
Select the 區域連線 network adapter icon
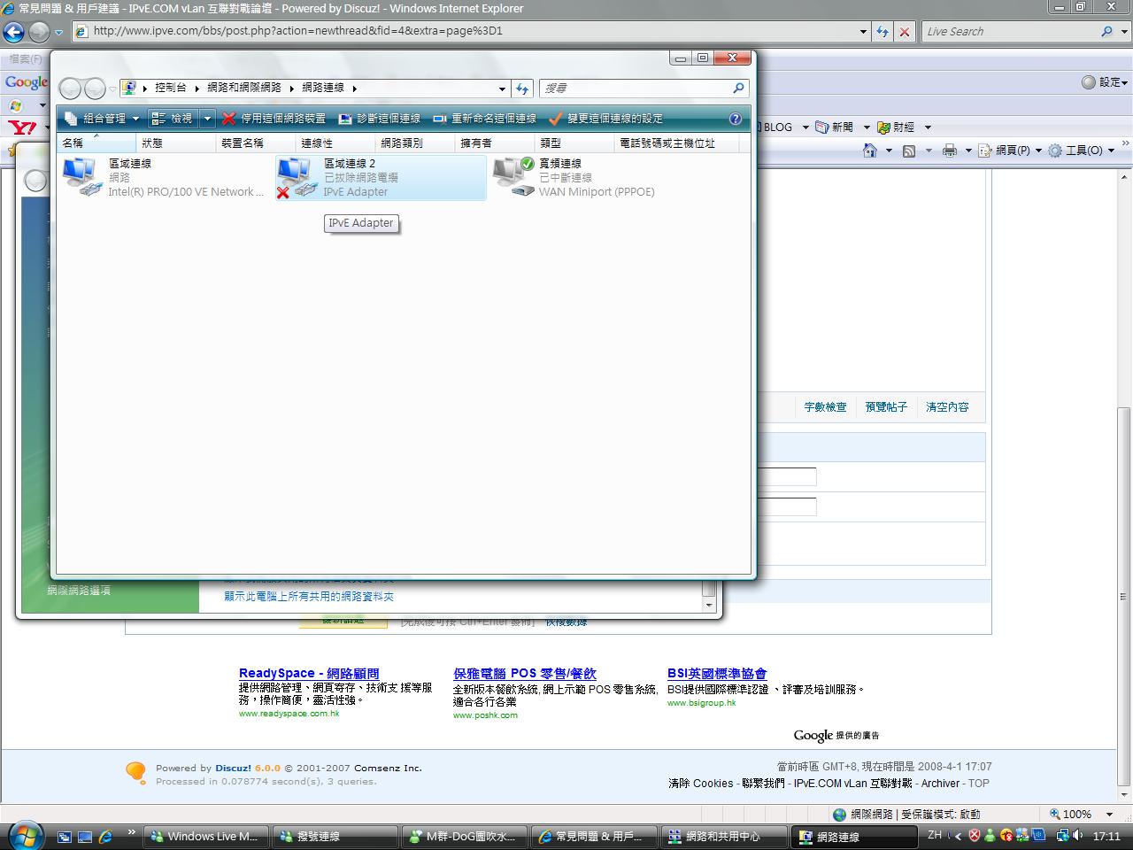pos(82,177)
